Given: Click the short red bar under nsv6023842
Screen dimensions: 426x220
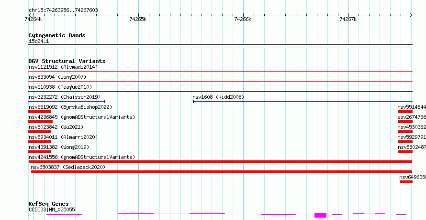Looking at the screenshot, I should coord(40,132).
